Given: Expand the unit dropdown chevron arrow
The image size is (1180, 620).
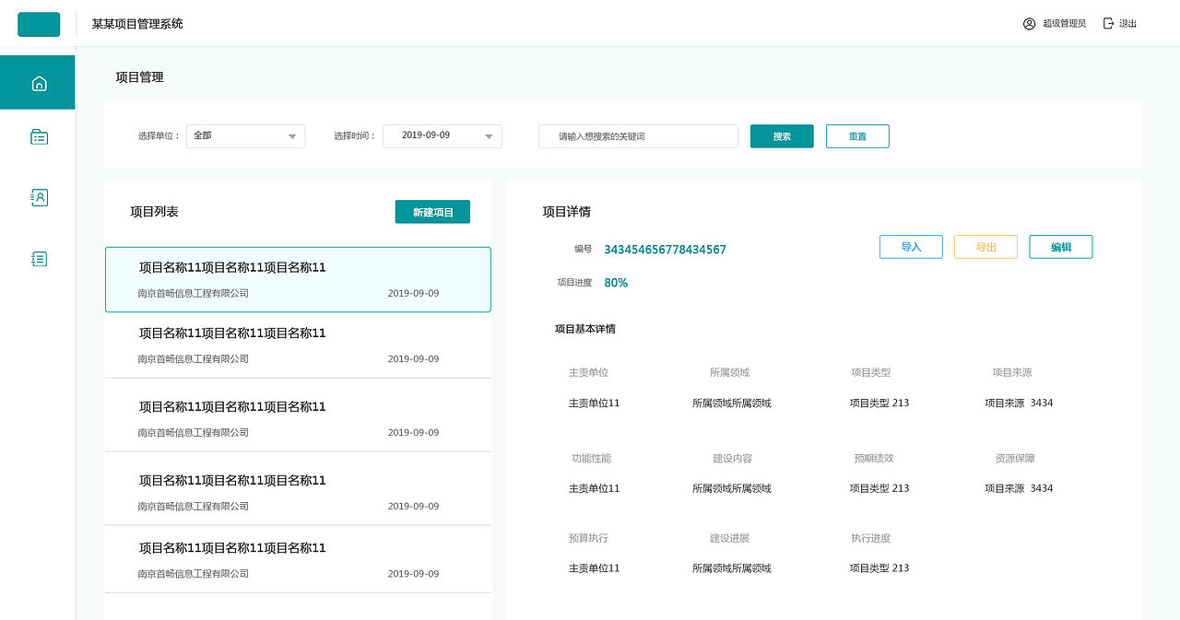Looking at the screenshot, I should tap(293, 135).
